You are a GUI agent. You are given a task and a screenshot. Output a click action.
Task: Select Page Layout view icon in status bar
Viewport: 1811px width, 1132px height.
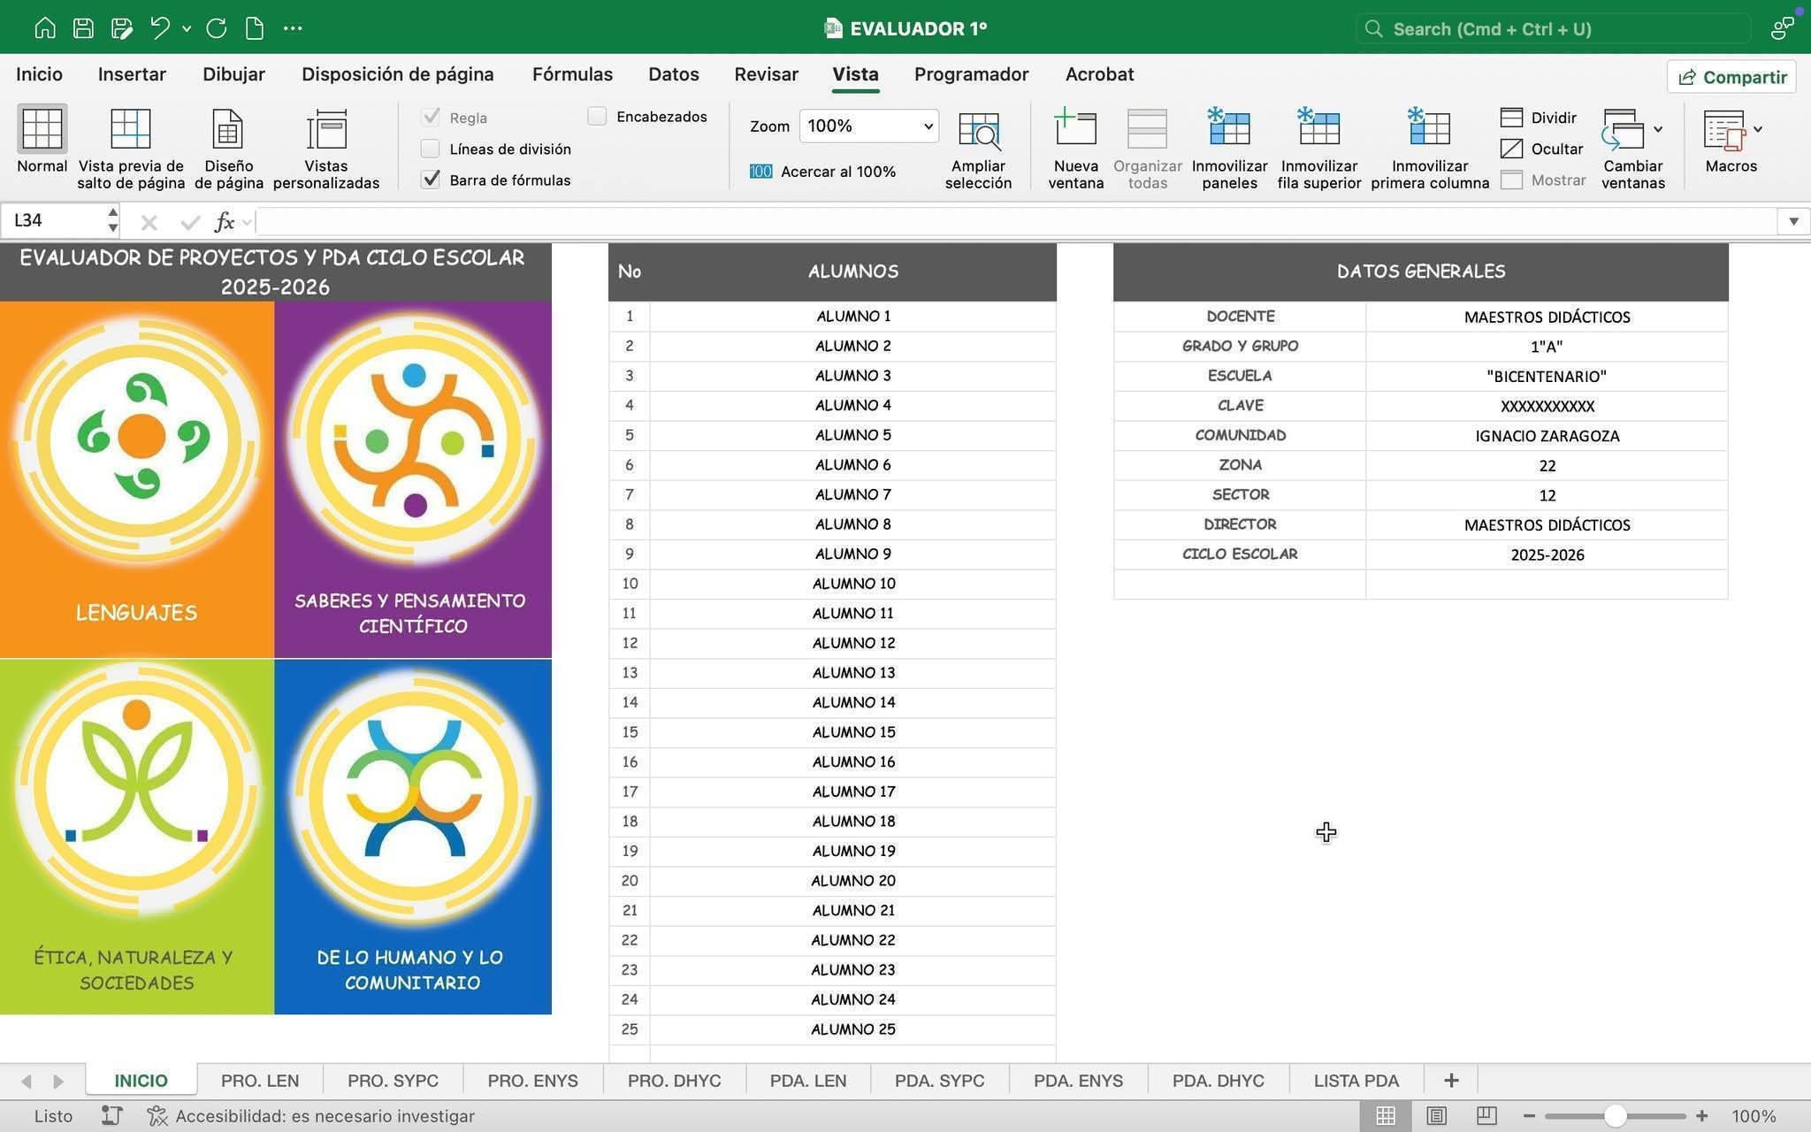click(1437, 1116)
